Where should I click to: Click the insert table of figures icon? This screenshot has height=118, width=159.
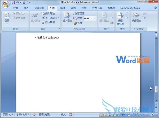[112, 14]
